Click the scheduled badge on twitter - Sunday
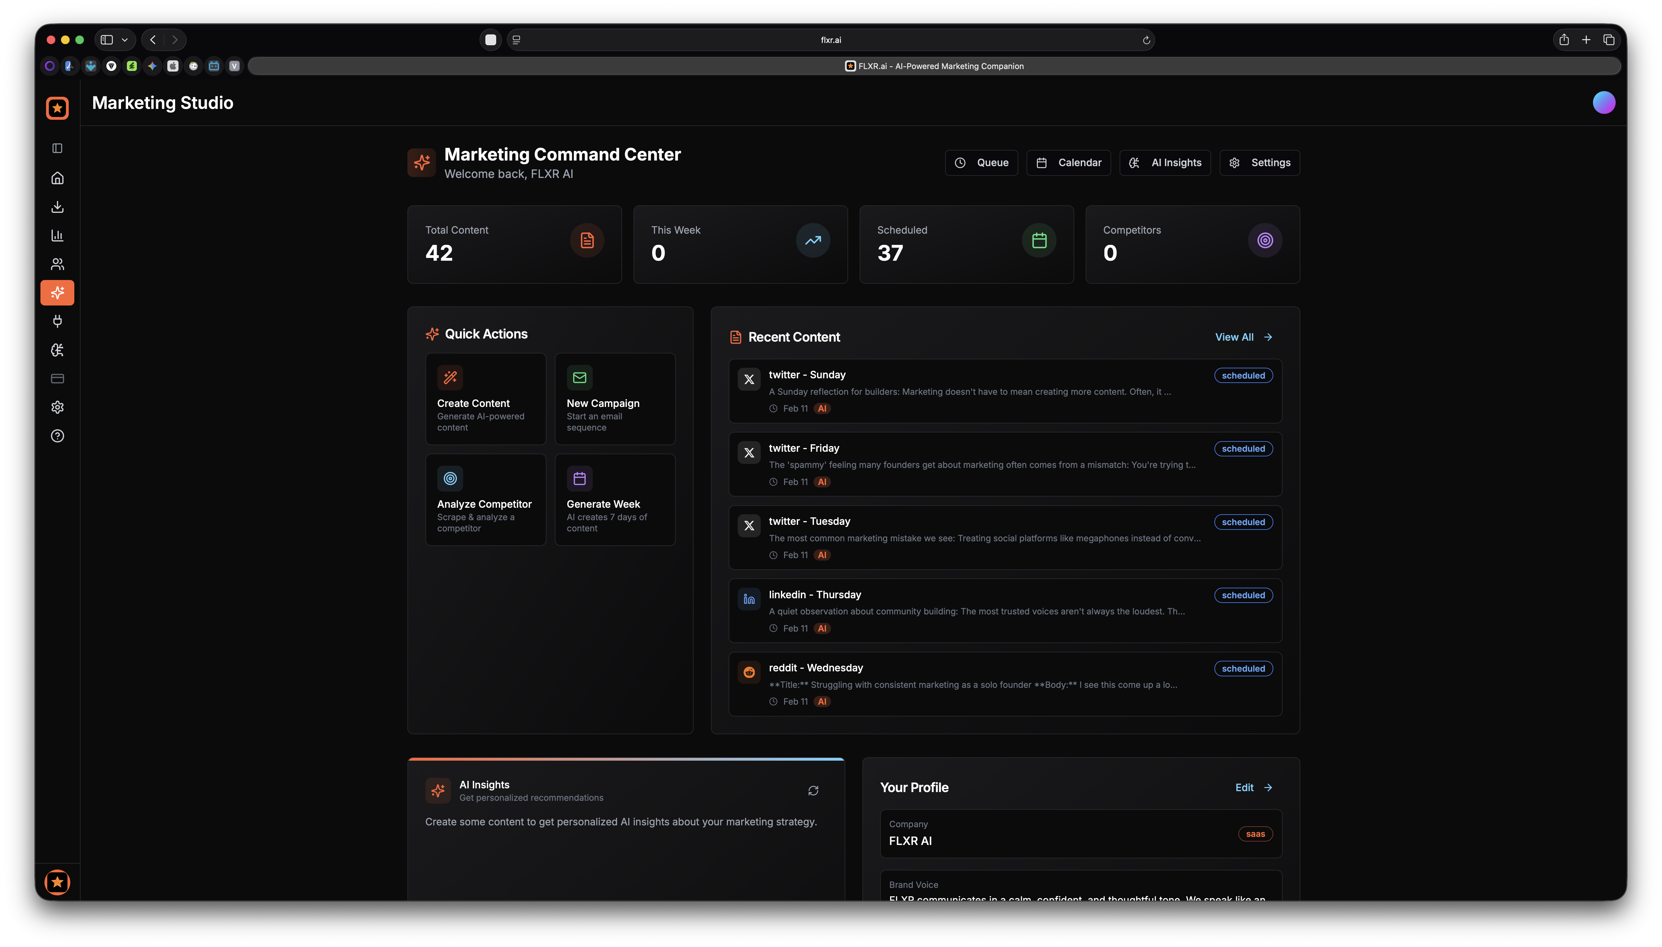This screenshot has height=947, width=1662. pyautogui.click(x=1243, y=375)
